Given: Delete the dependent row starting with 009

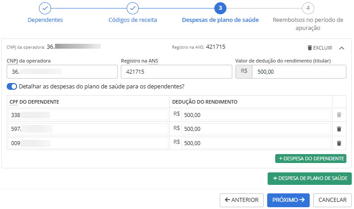Looking at the screenshot, I should 339,143.
